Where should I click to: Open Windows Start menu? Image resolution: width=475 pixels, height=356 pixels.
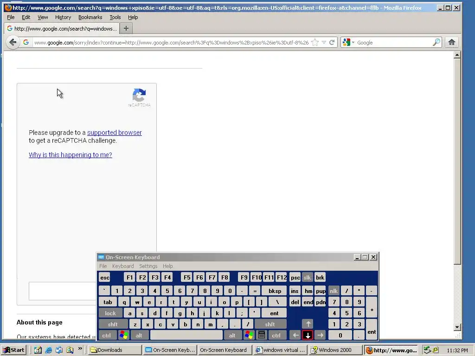14,350
